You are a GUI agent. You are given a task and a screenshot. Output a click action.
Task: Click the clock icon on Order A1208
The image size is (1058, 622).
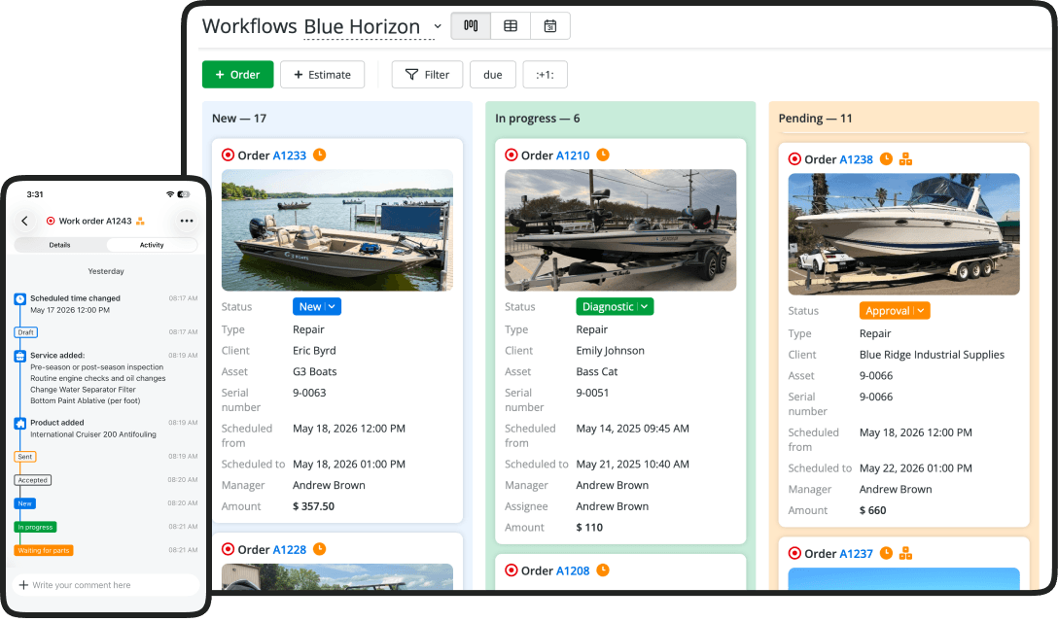[x=603, y=570]
